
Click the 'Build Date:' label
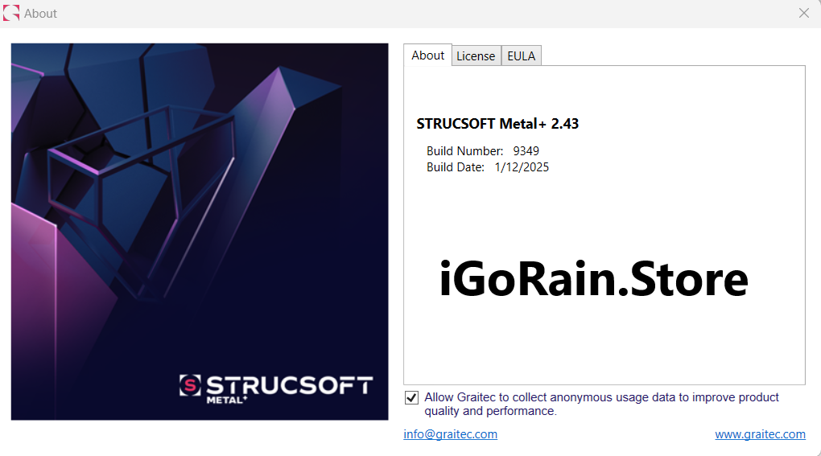tap(456, 167)
